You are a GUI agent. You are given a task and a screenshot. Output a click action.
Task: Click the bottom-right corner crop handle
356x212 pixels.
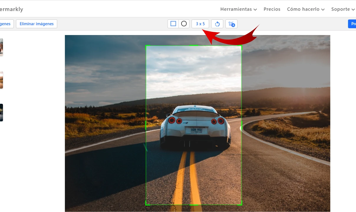click(241, 204)
